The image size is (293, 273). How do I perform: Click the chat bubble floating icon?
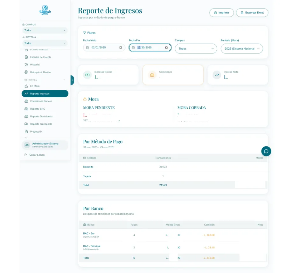(266, 151)
